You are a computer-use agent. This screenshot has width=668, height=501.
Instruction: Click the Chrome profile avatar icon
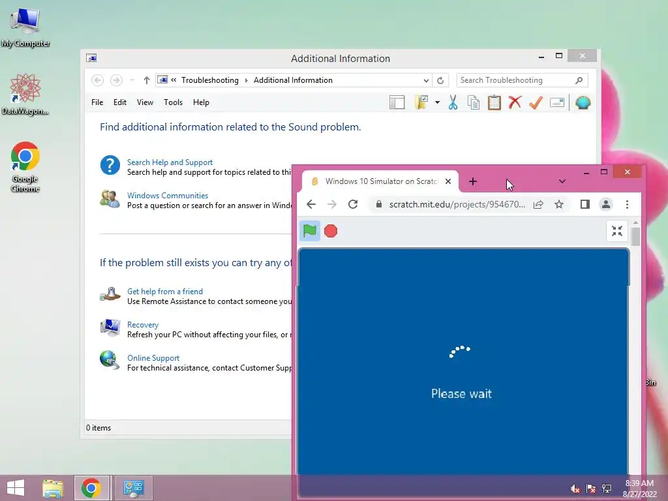click(x=606, y=204)
